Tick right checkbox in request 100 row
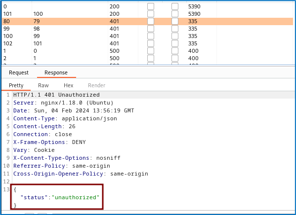The width and height of the screenshot is (296, 215). coord(175,36)
